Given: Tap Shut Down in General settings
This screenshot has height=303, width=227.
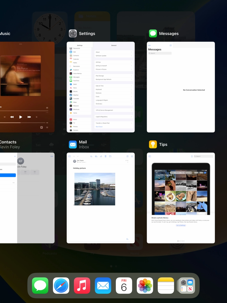Looking at the screenshot, I should [99, 127].
